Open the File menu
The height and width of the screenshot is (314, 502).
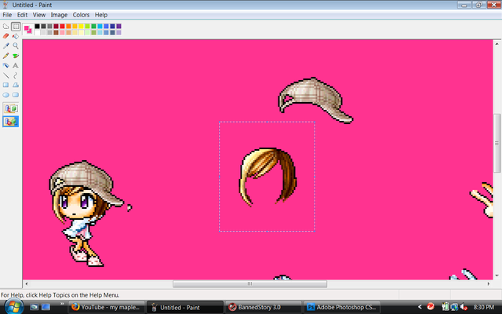click(7, 15)
